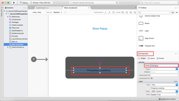Toggle the device orientation icon beside Generic
This screenshot has width=179, height=101.
[66, 12]
